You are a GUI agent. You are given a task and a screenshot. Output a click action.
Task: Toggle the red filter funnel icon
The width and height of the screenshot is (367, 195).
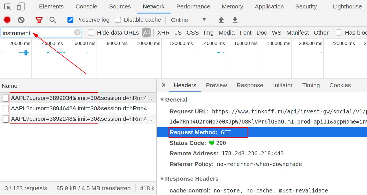[x=39, y=20]
